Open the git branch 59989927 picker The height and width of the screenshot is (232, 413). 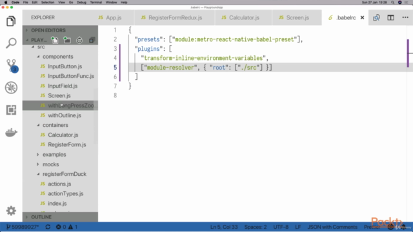[x=23, y=227]
